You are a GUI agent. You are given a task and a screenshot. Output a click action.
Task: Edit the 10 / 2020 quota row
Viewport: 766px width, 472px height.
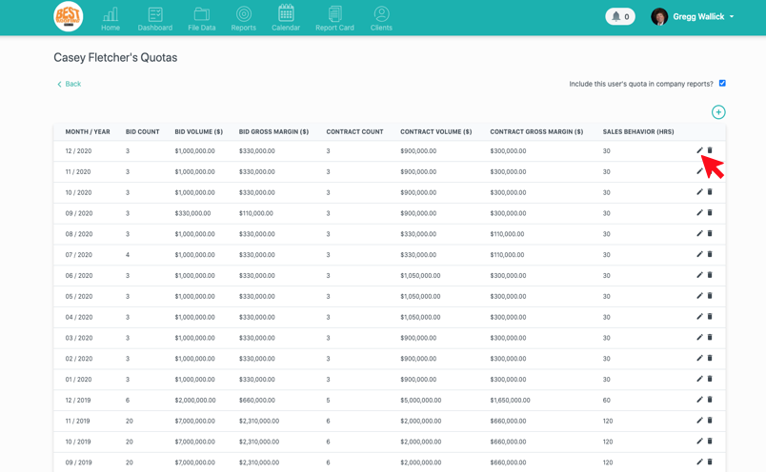click(x=699, y=192)
